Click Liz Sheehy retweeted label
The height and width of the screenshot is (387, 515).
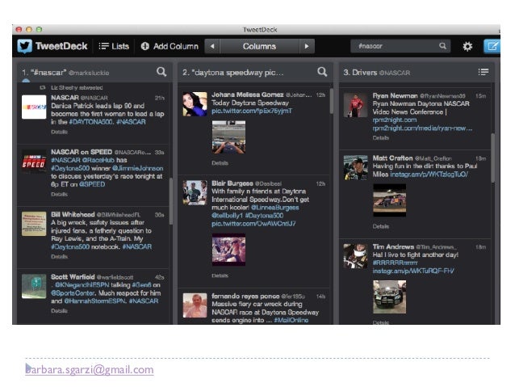click(77, 88)
